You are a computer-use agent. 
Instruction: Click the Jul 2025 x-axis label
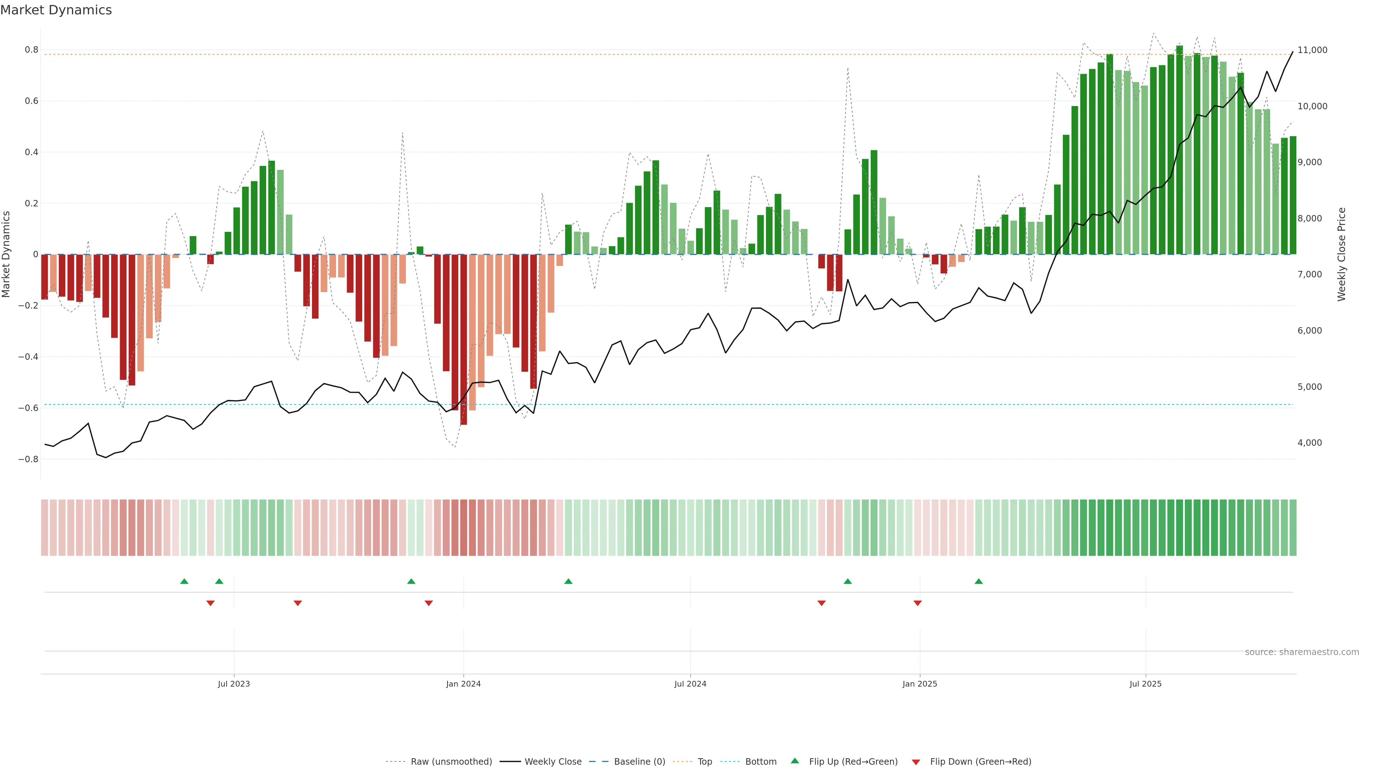(x=1145, y=684)
